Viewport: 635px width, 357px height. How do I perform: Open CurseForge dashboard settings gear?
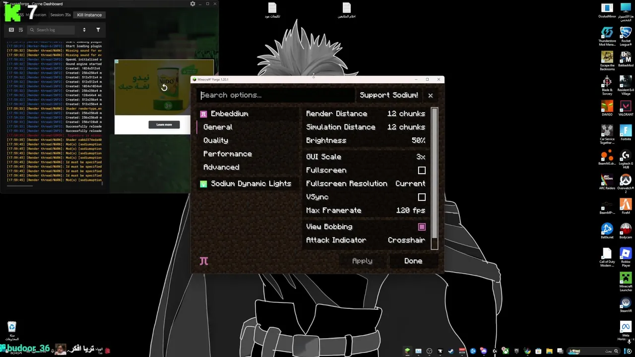(192, 4)
